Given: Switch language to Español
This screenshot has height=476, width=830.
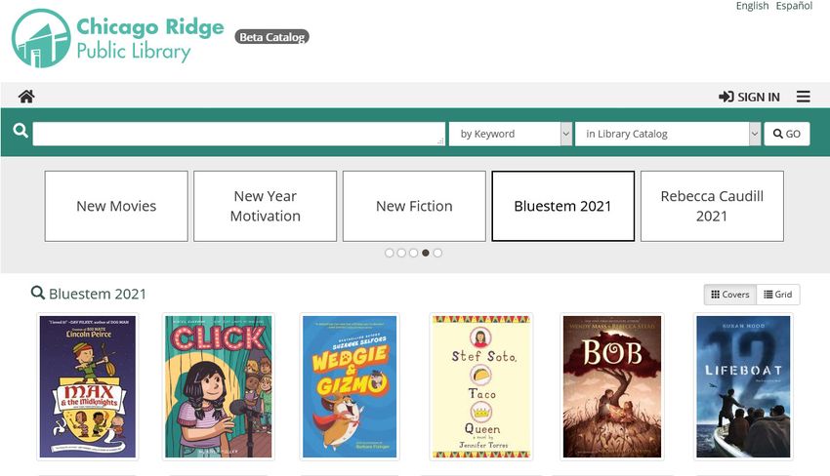Looking at the screenshot, I should 794,6.
